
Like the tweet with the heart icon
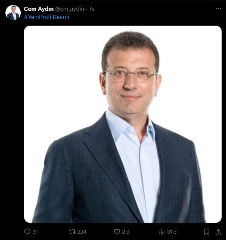pyautogui.click(x=117, y=232)
